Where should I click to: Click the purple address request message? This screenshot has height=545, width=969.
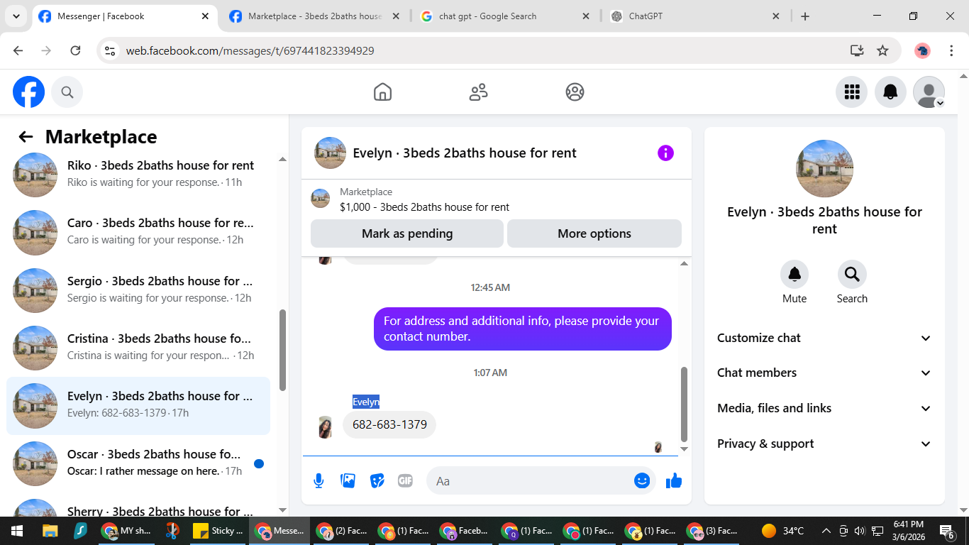[523, 329]
